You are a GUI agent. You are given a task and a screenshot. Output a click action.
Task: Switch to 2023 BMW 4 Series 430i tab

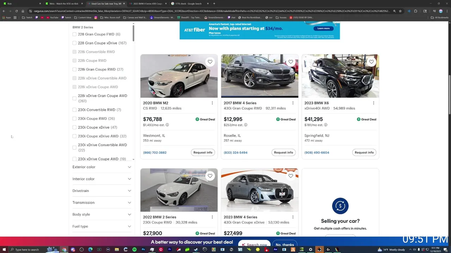(148, 4)
